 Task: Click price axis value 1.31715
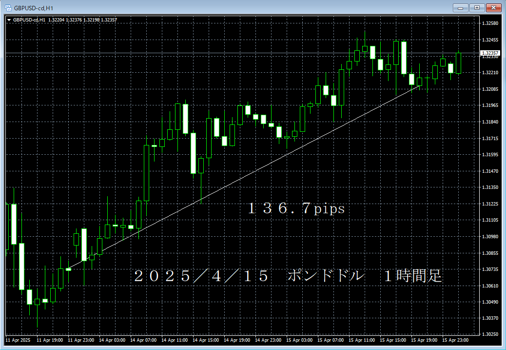coord(490,138)
